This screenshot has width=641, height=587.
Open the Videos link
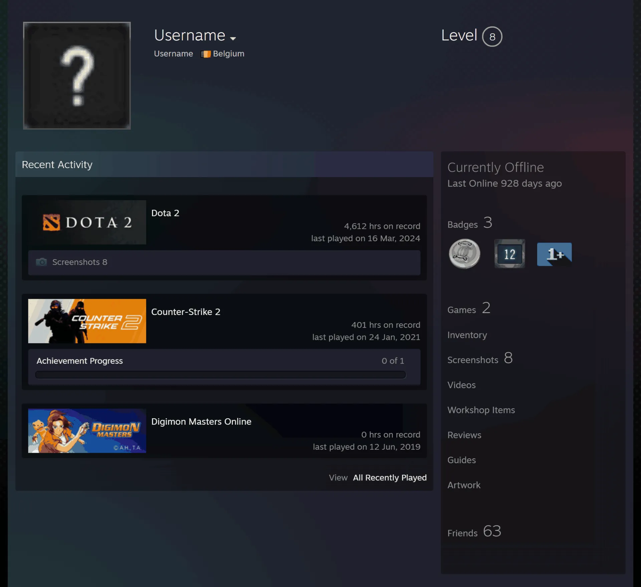tap(461, 385)
